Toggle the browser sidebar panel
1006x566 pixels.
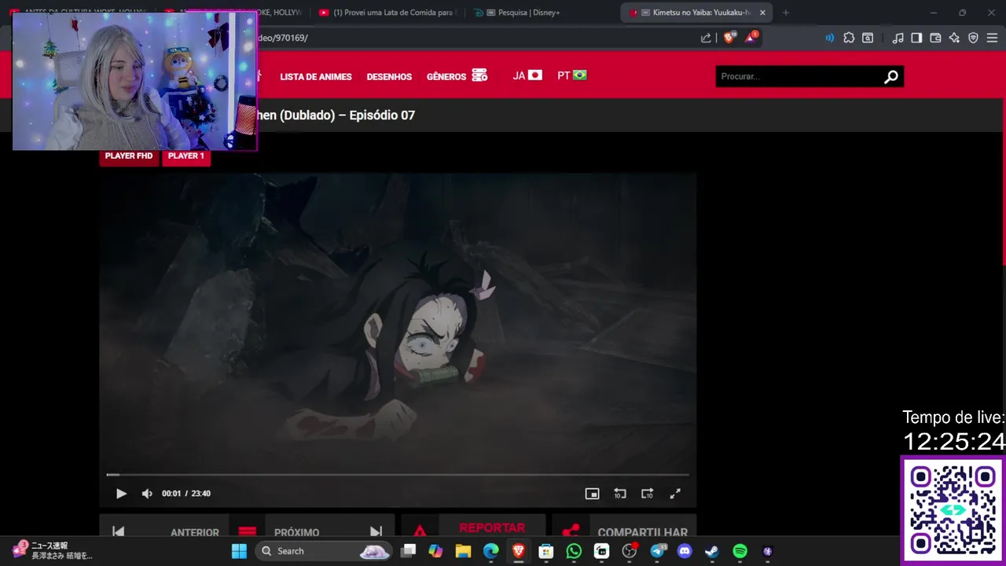(916, 38)
